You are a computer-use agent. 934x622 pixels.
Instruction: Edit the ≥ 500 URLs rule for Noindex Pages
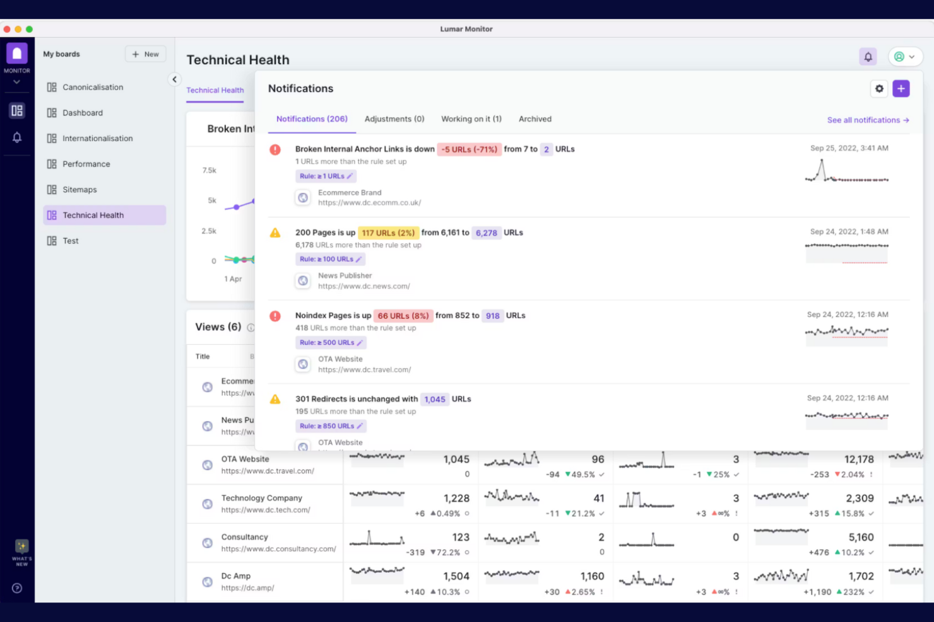[358, 342]
